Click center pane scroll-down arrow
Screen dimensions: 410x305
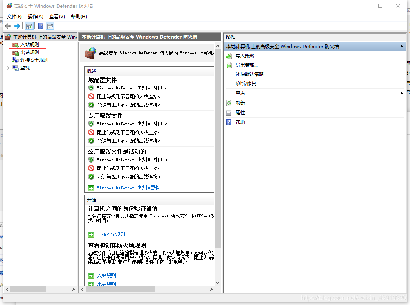218,283
